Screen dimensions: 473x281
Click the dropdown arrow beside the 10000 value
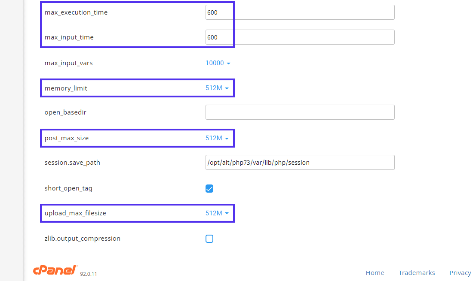click(228, 63)
